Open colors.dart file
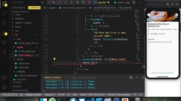181x101 pixels. [x=24, y=63]
